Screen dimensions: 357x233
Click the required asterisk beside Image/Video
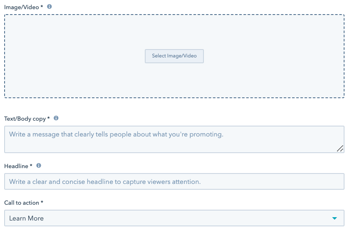pos(42,7)
